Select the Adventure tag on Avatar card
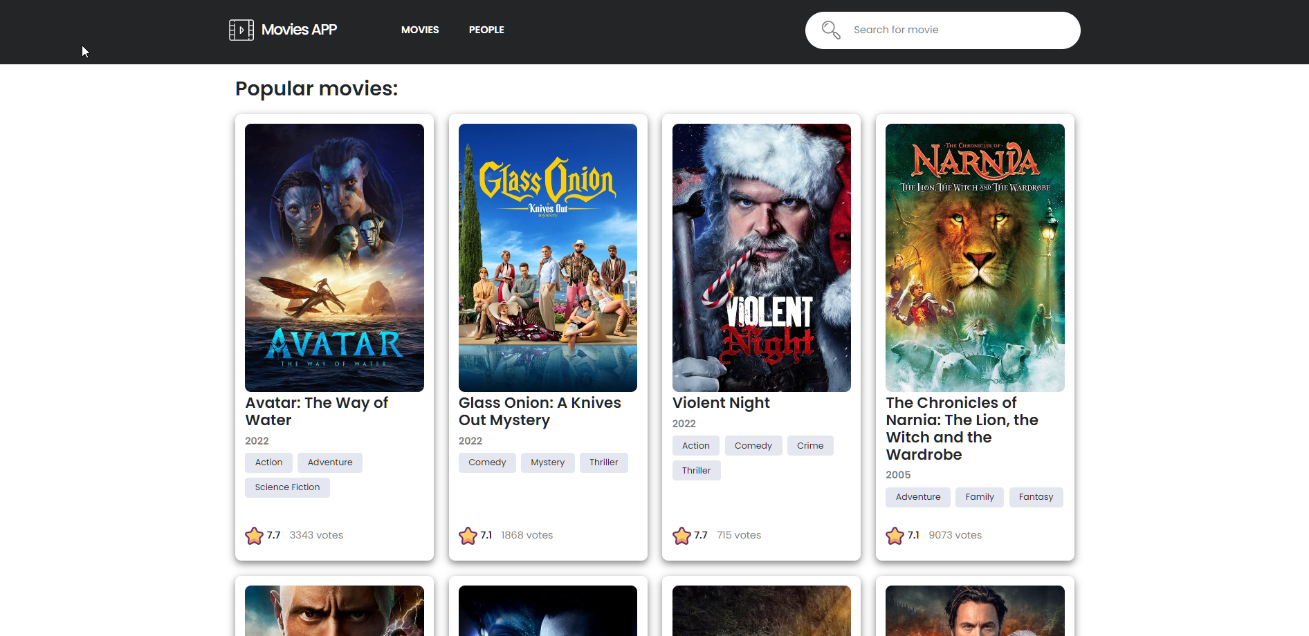This screenshot has height=636, width=1309. 330,462
